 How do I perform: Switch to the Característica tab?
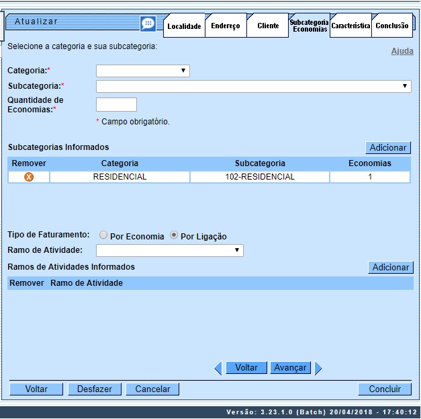tap(350, 26)
